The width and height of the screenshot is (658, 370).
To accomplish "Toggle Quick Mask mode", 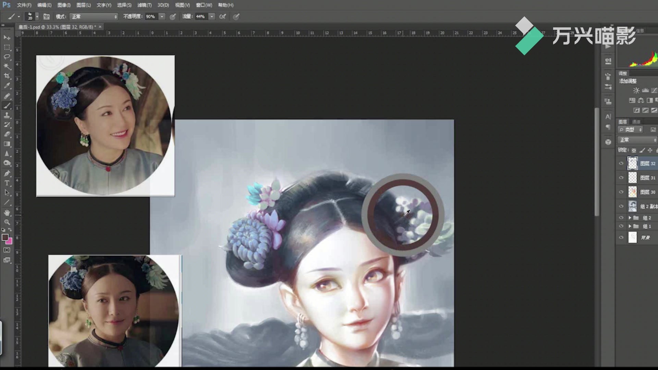I will click(7, 250).
